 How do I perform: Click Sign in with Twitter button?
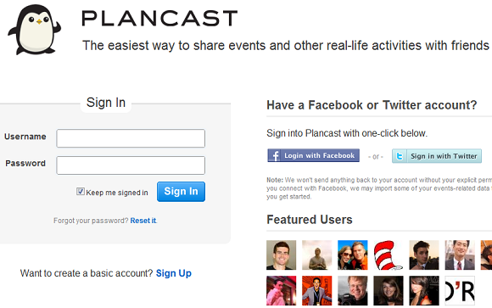tap(437, 156)
